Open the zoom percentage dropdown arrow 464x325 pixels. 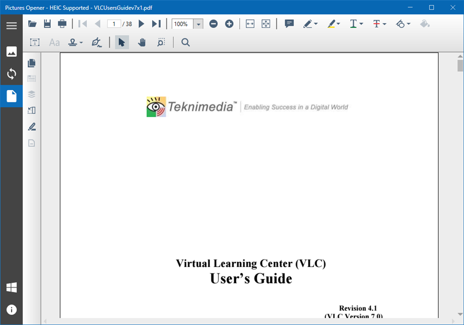point(198,24)
